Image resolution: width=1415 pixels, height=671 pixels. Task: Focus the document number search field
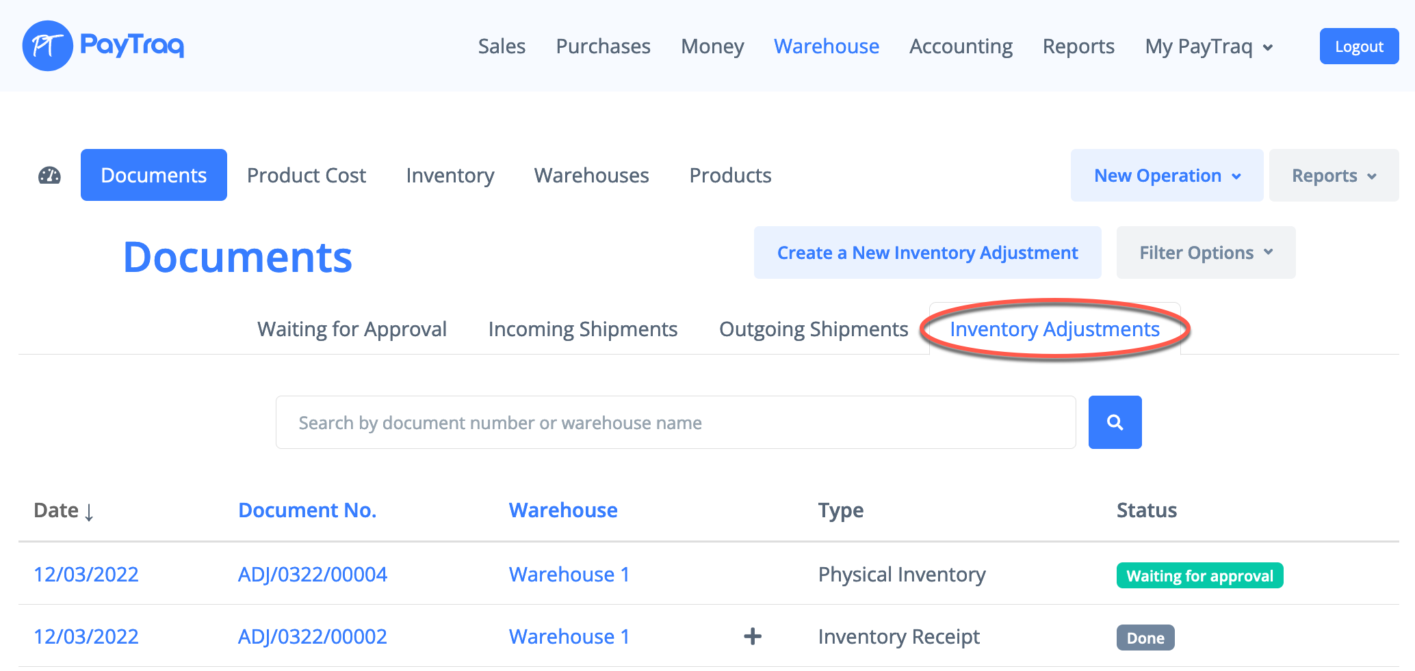click(x=675, y=422)
